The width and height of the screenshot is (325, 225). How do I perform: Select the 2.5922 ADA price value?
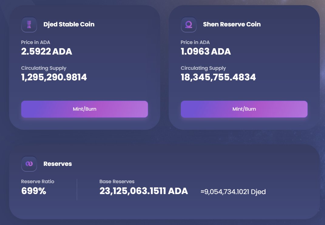pyautogui.click(x=46, y=52)
